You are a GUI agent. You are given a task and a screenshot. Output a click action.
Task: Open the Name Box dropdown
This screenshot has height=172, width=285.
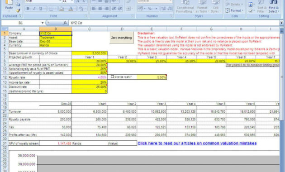[43, 23]
